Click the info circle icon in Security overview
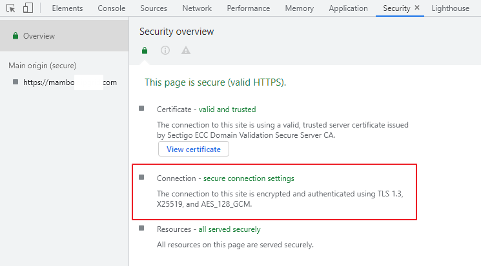481x266 pixels. (x=165, y=50)
